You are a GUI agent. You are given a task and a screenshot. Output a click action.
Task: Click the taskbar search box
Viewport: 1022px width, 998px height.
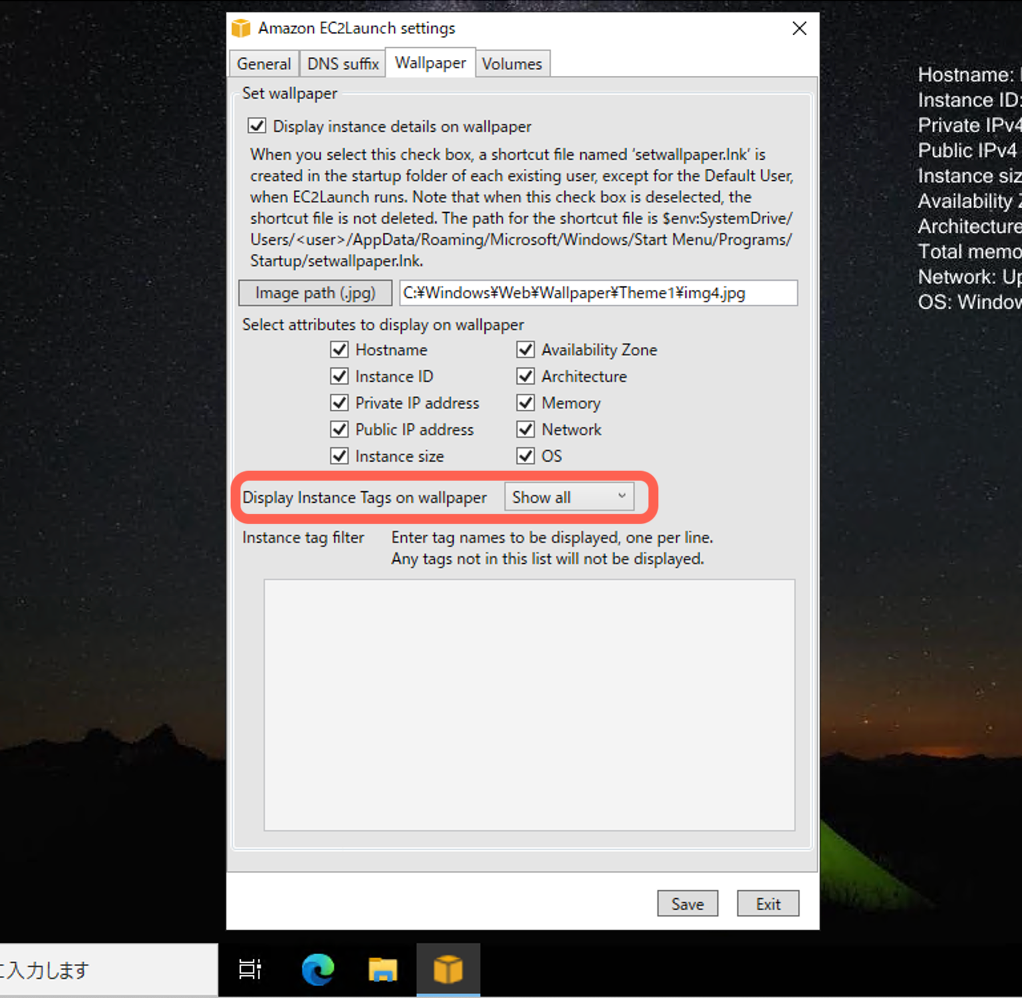coord(108,969)
